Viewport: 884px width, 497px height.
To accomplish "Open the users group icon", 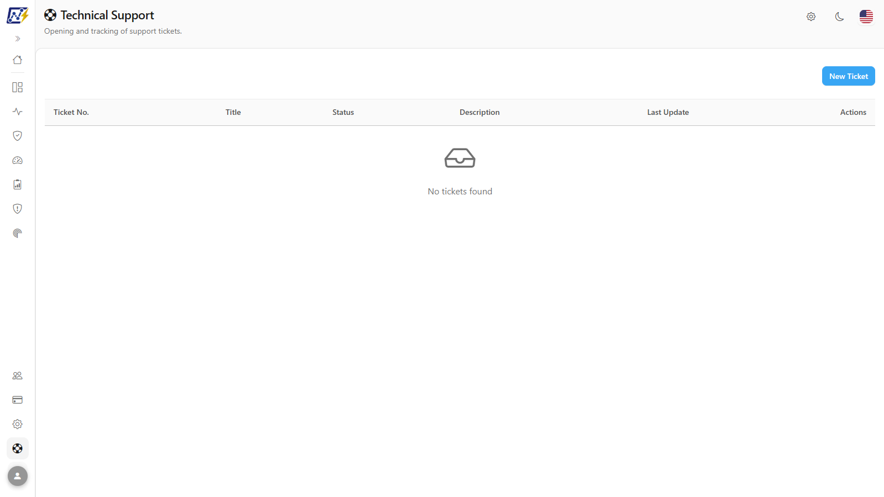I will [18, 376].
